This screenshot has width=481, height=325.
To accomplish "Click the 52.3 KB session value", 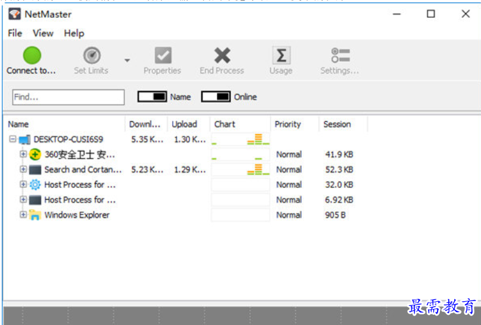I will 339,169.
